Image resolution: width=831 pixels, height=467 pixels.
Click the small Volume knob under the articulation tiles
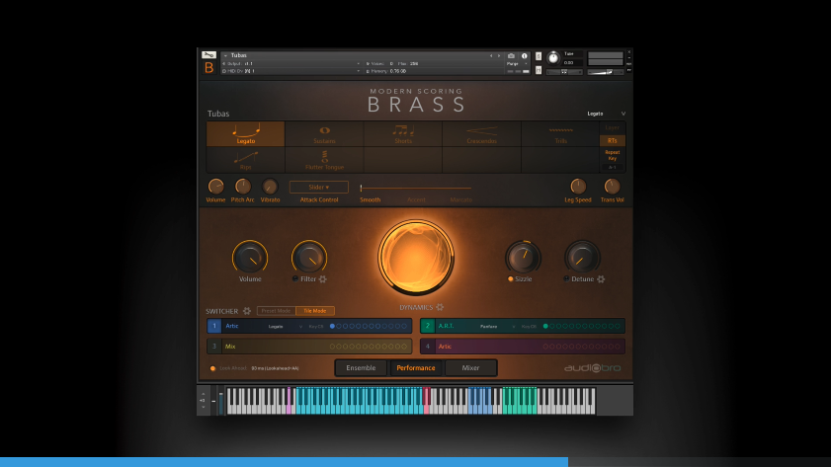point(215,187)
